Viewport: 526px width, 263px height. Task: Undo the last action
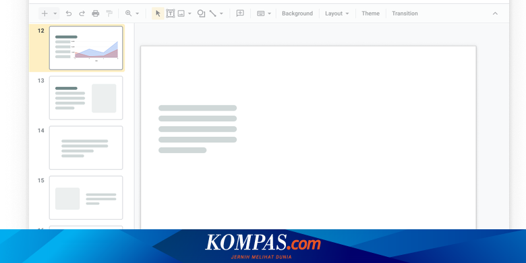69,13
